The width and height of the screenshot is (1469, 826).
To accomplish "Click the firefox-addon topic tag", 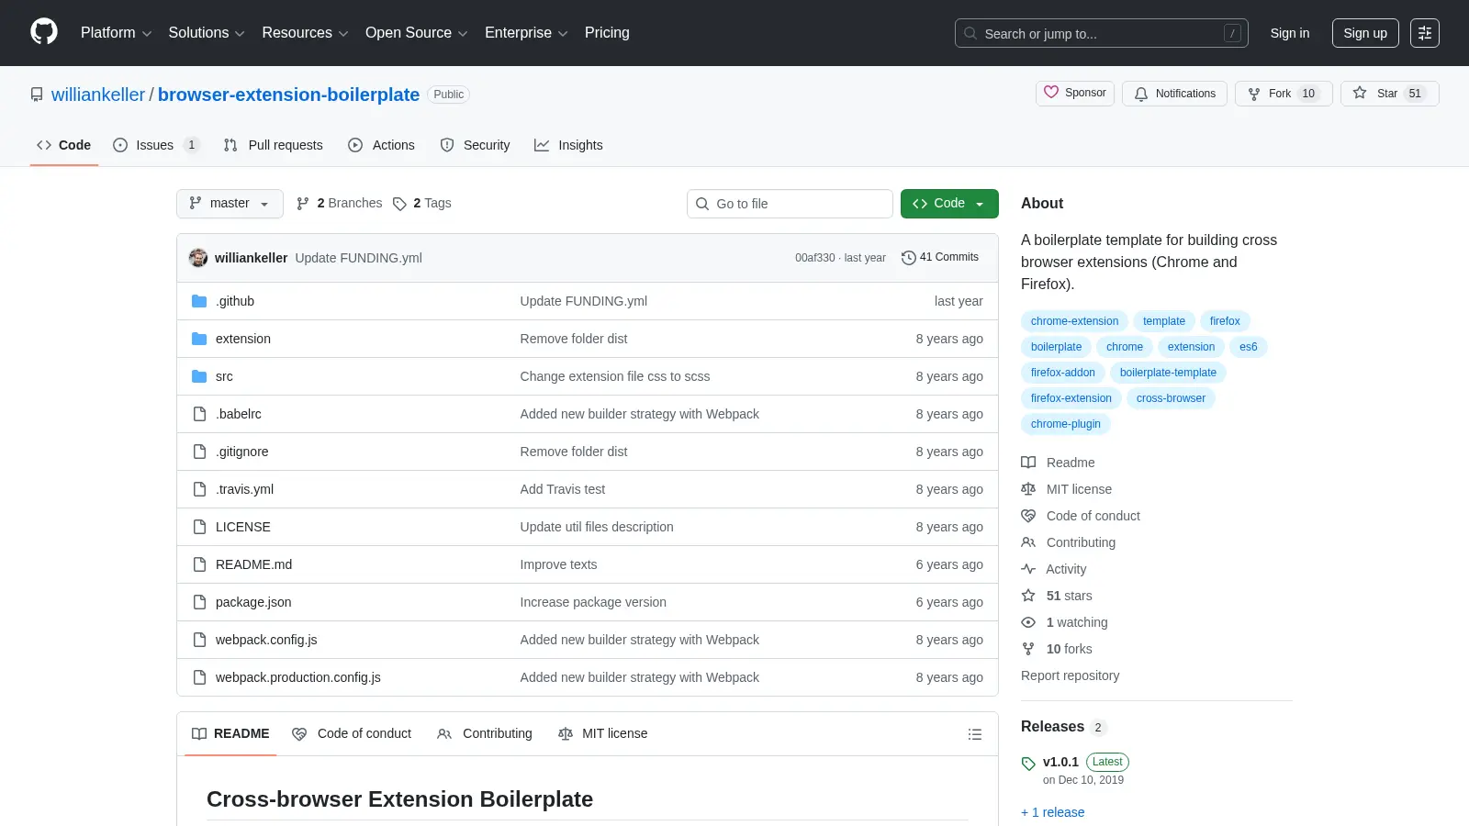I will coord(1063,373).
